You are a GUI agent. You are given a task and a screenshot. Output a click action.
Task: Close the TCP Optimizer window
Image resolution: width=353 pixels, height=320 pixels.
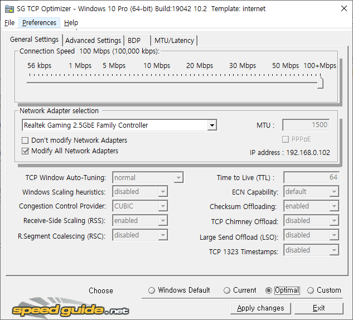coord(344,9)
